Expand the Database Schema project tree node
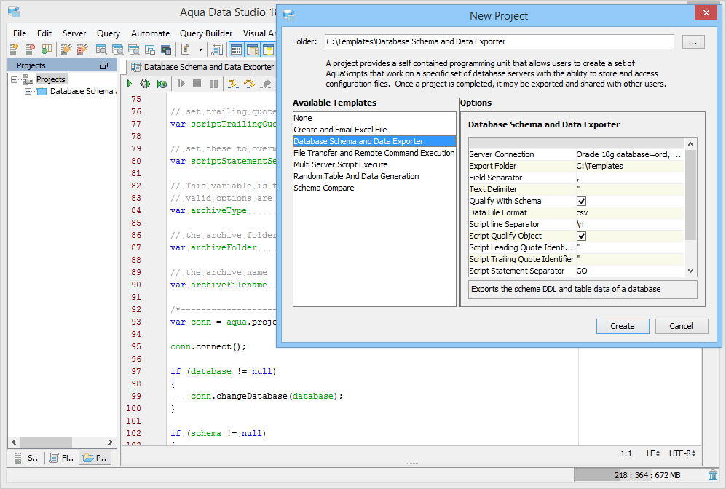The height and width of the screenshot is (489, 726). pyautogui.click(x=28, y=91)
